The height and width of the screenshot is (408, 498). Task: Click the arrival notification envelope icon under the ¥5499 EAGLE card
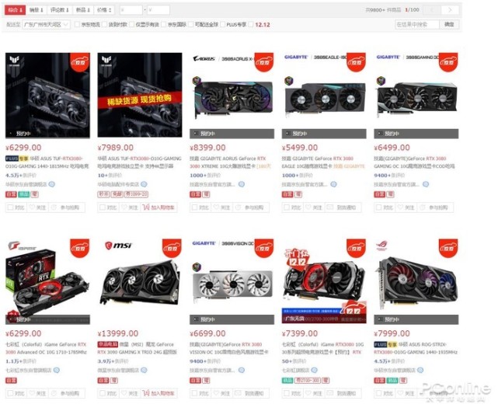[330, 207]
